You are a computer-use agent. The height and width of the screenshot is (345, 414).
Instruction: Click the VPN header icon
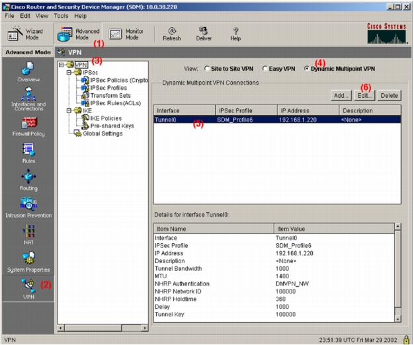pyautogui.click(x=62, y=52)
